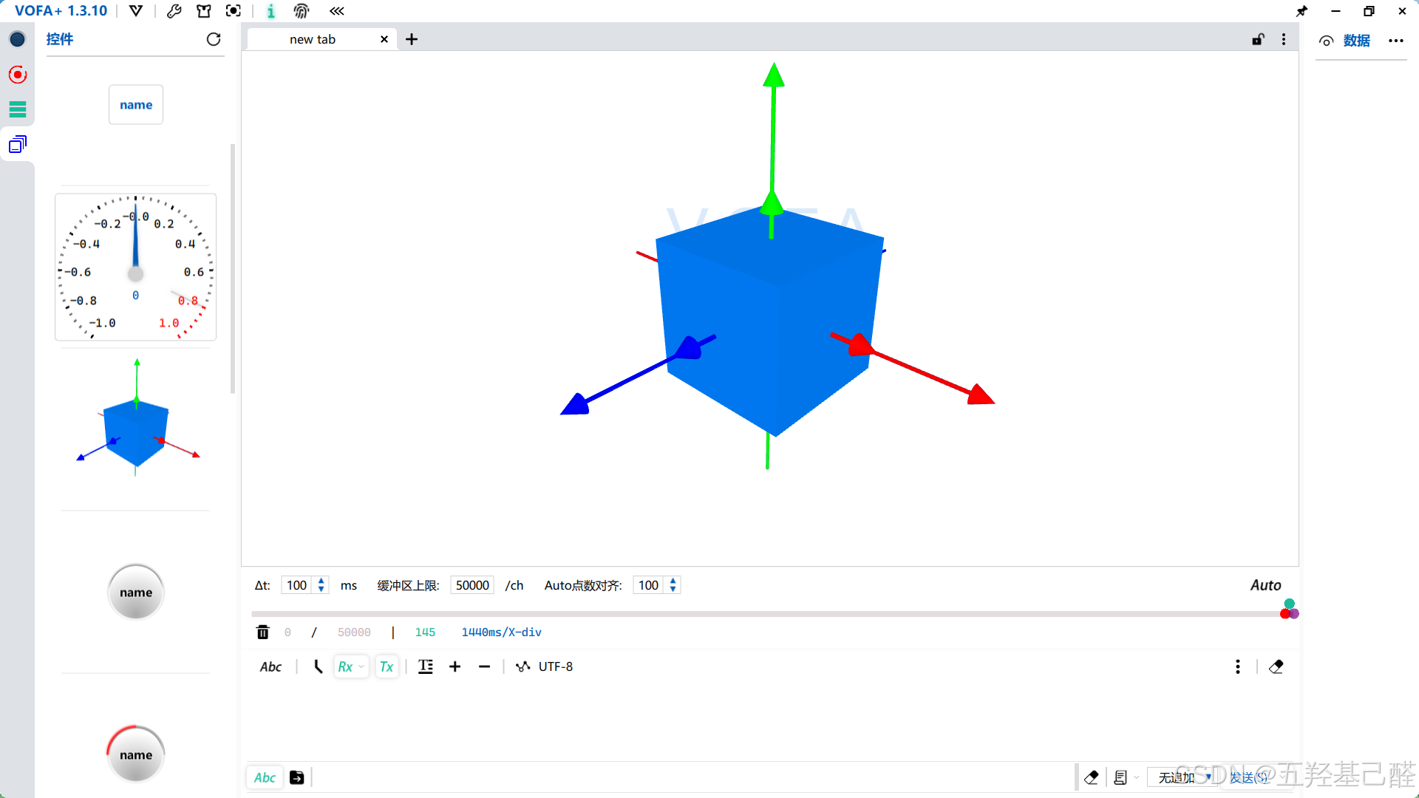Image resolution: width=1419 pixels, height=798 pixels.
Task: Toggle Rx display mode
Action: 345,666
